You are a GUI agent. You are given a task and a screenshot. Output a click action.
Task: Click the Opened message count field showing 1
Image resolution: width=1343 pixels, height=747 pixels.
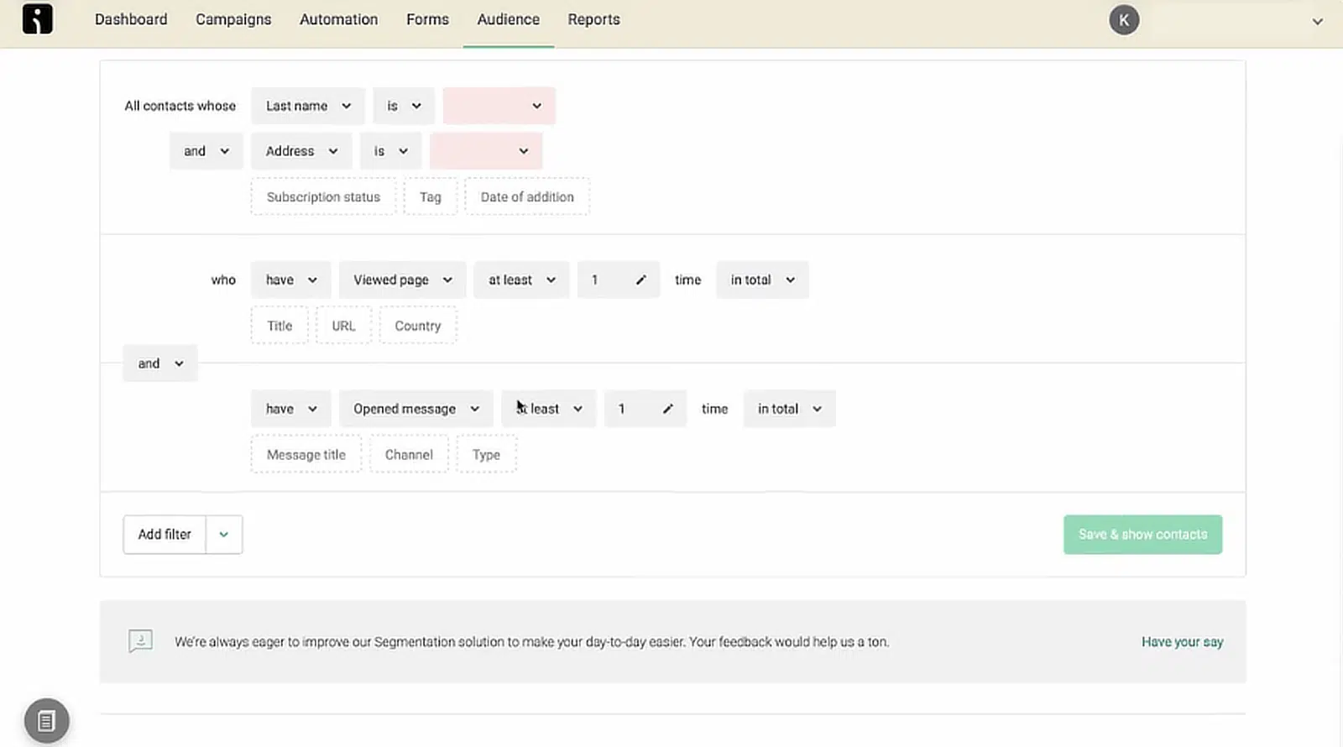click(x=645, y=409)
